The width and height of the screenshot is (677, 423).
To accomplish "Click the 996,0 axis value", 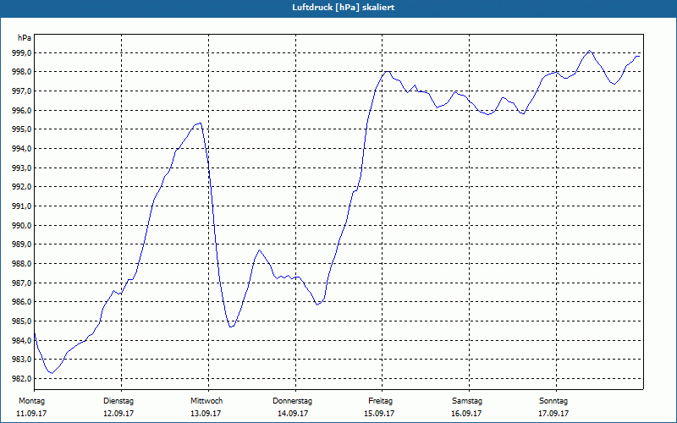I will 24,111.
